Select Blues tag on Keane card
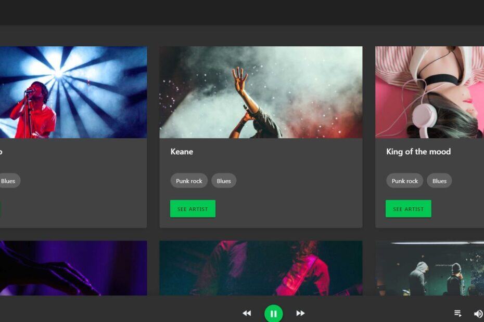 click(x=224, y=181)
